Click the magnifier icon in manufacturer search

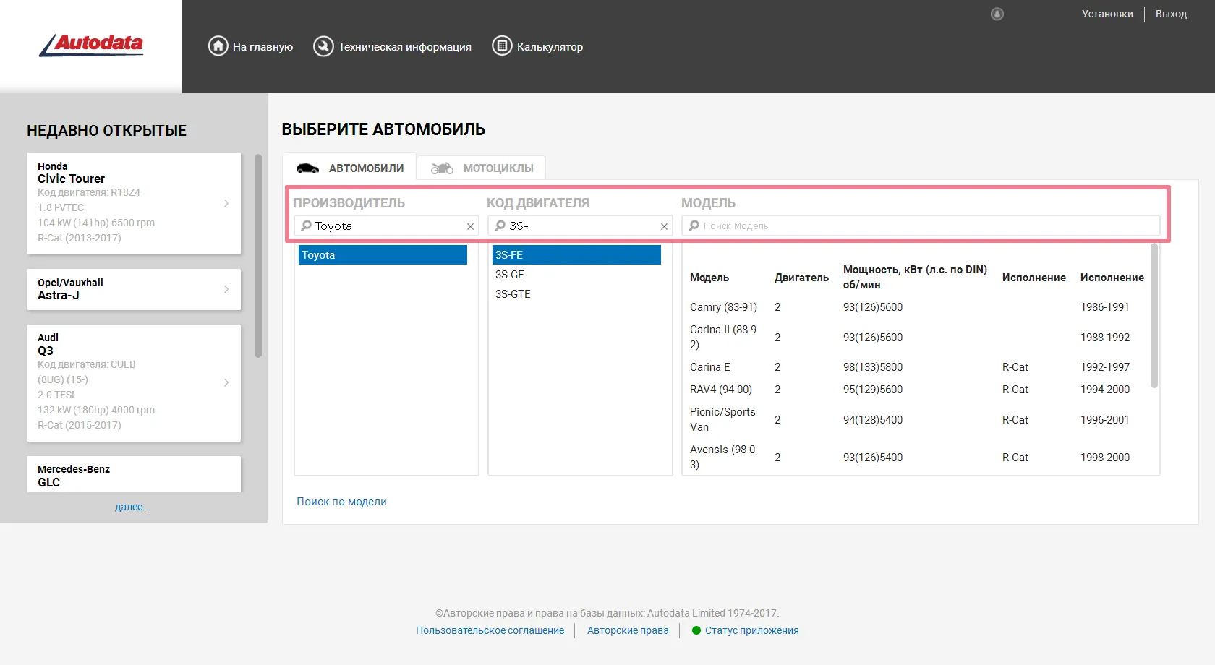[306, 226]
